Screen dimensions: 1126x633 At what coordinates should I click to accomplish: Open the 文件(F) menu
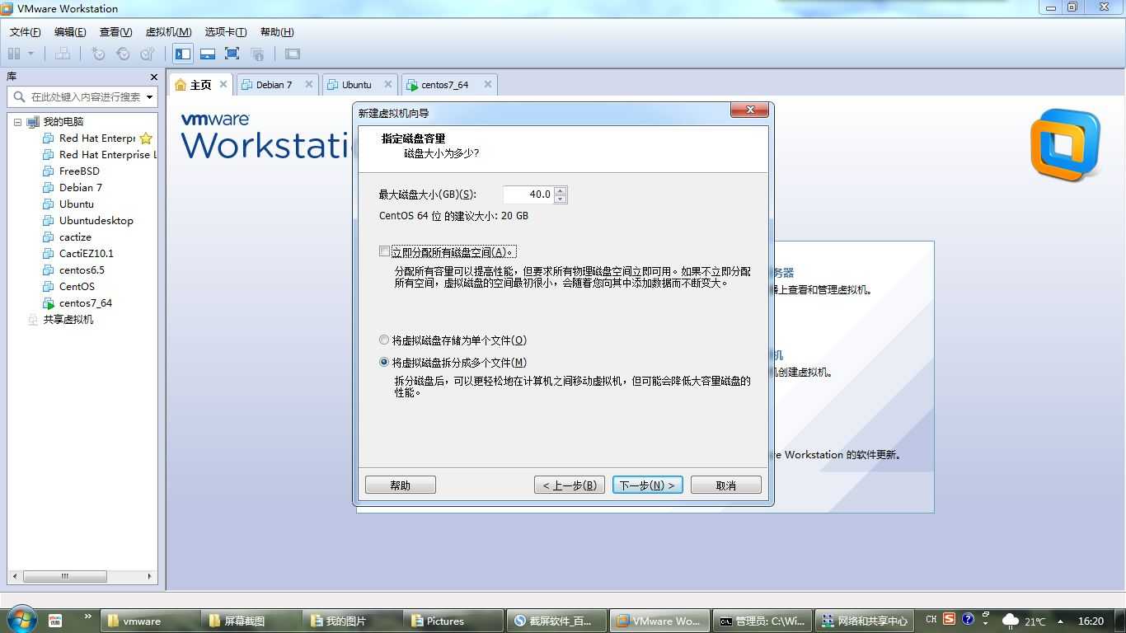point(25,31)
